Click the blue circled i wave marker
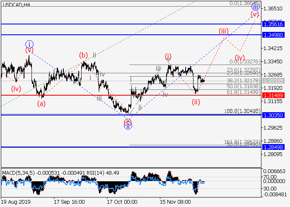The width and height of the screenshot is (290, 207). point(29,43)
